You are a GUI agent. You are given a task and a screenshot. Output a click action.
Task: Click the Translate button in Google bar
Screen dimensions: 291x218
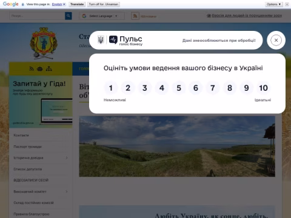(77, 4)
